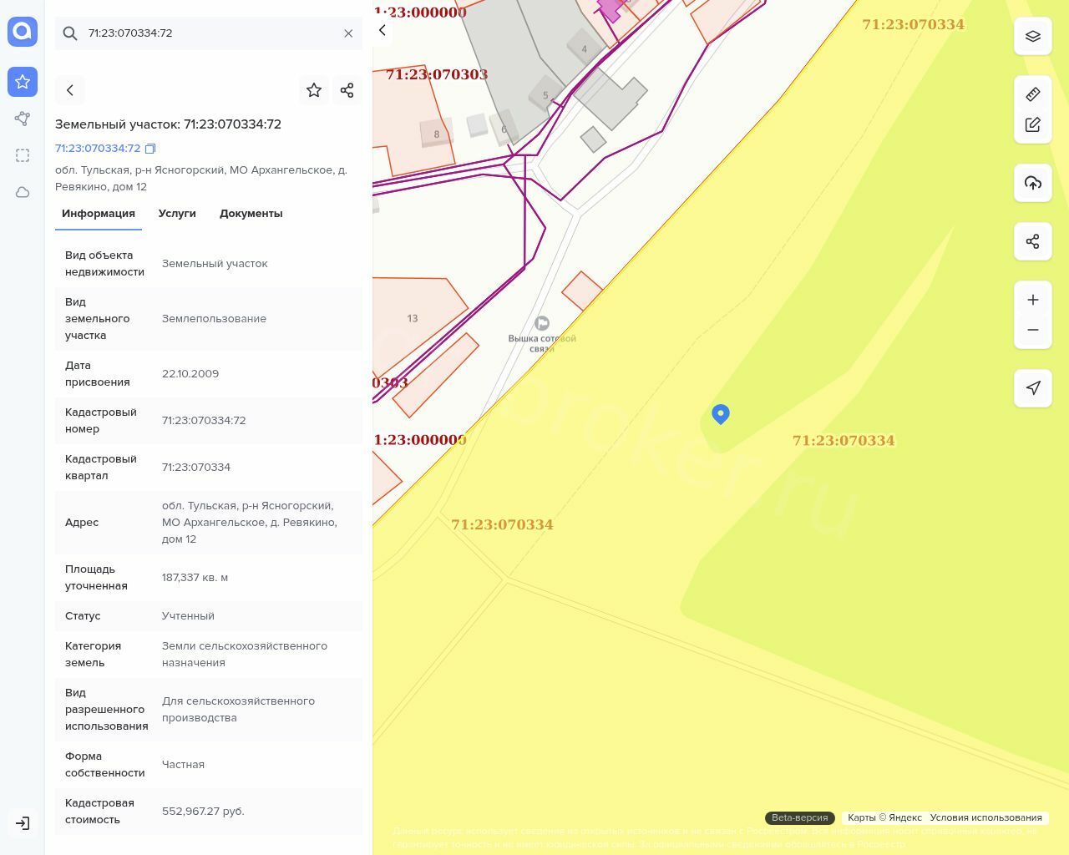Screen dimensions: 1069x855
Task: Select the ruler measurement tool
Action: tap(1033, 94)
